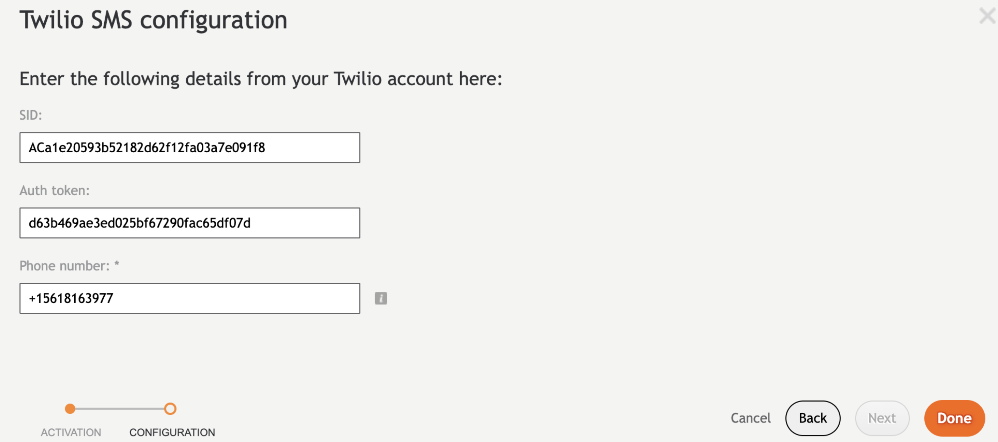The image size is (998, 442).
Task: Go back with the Back button
Action: [813, 418]
